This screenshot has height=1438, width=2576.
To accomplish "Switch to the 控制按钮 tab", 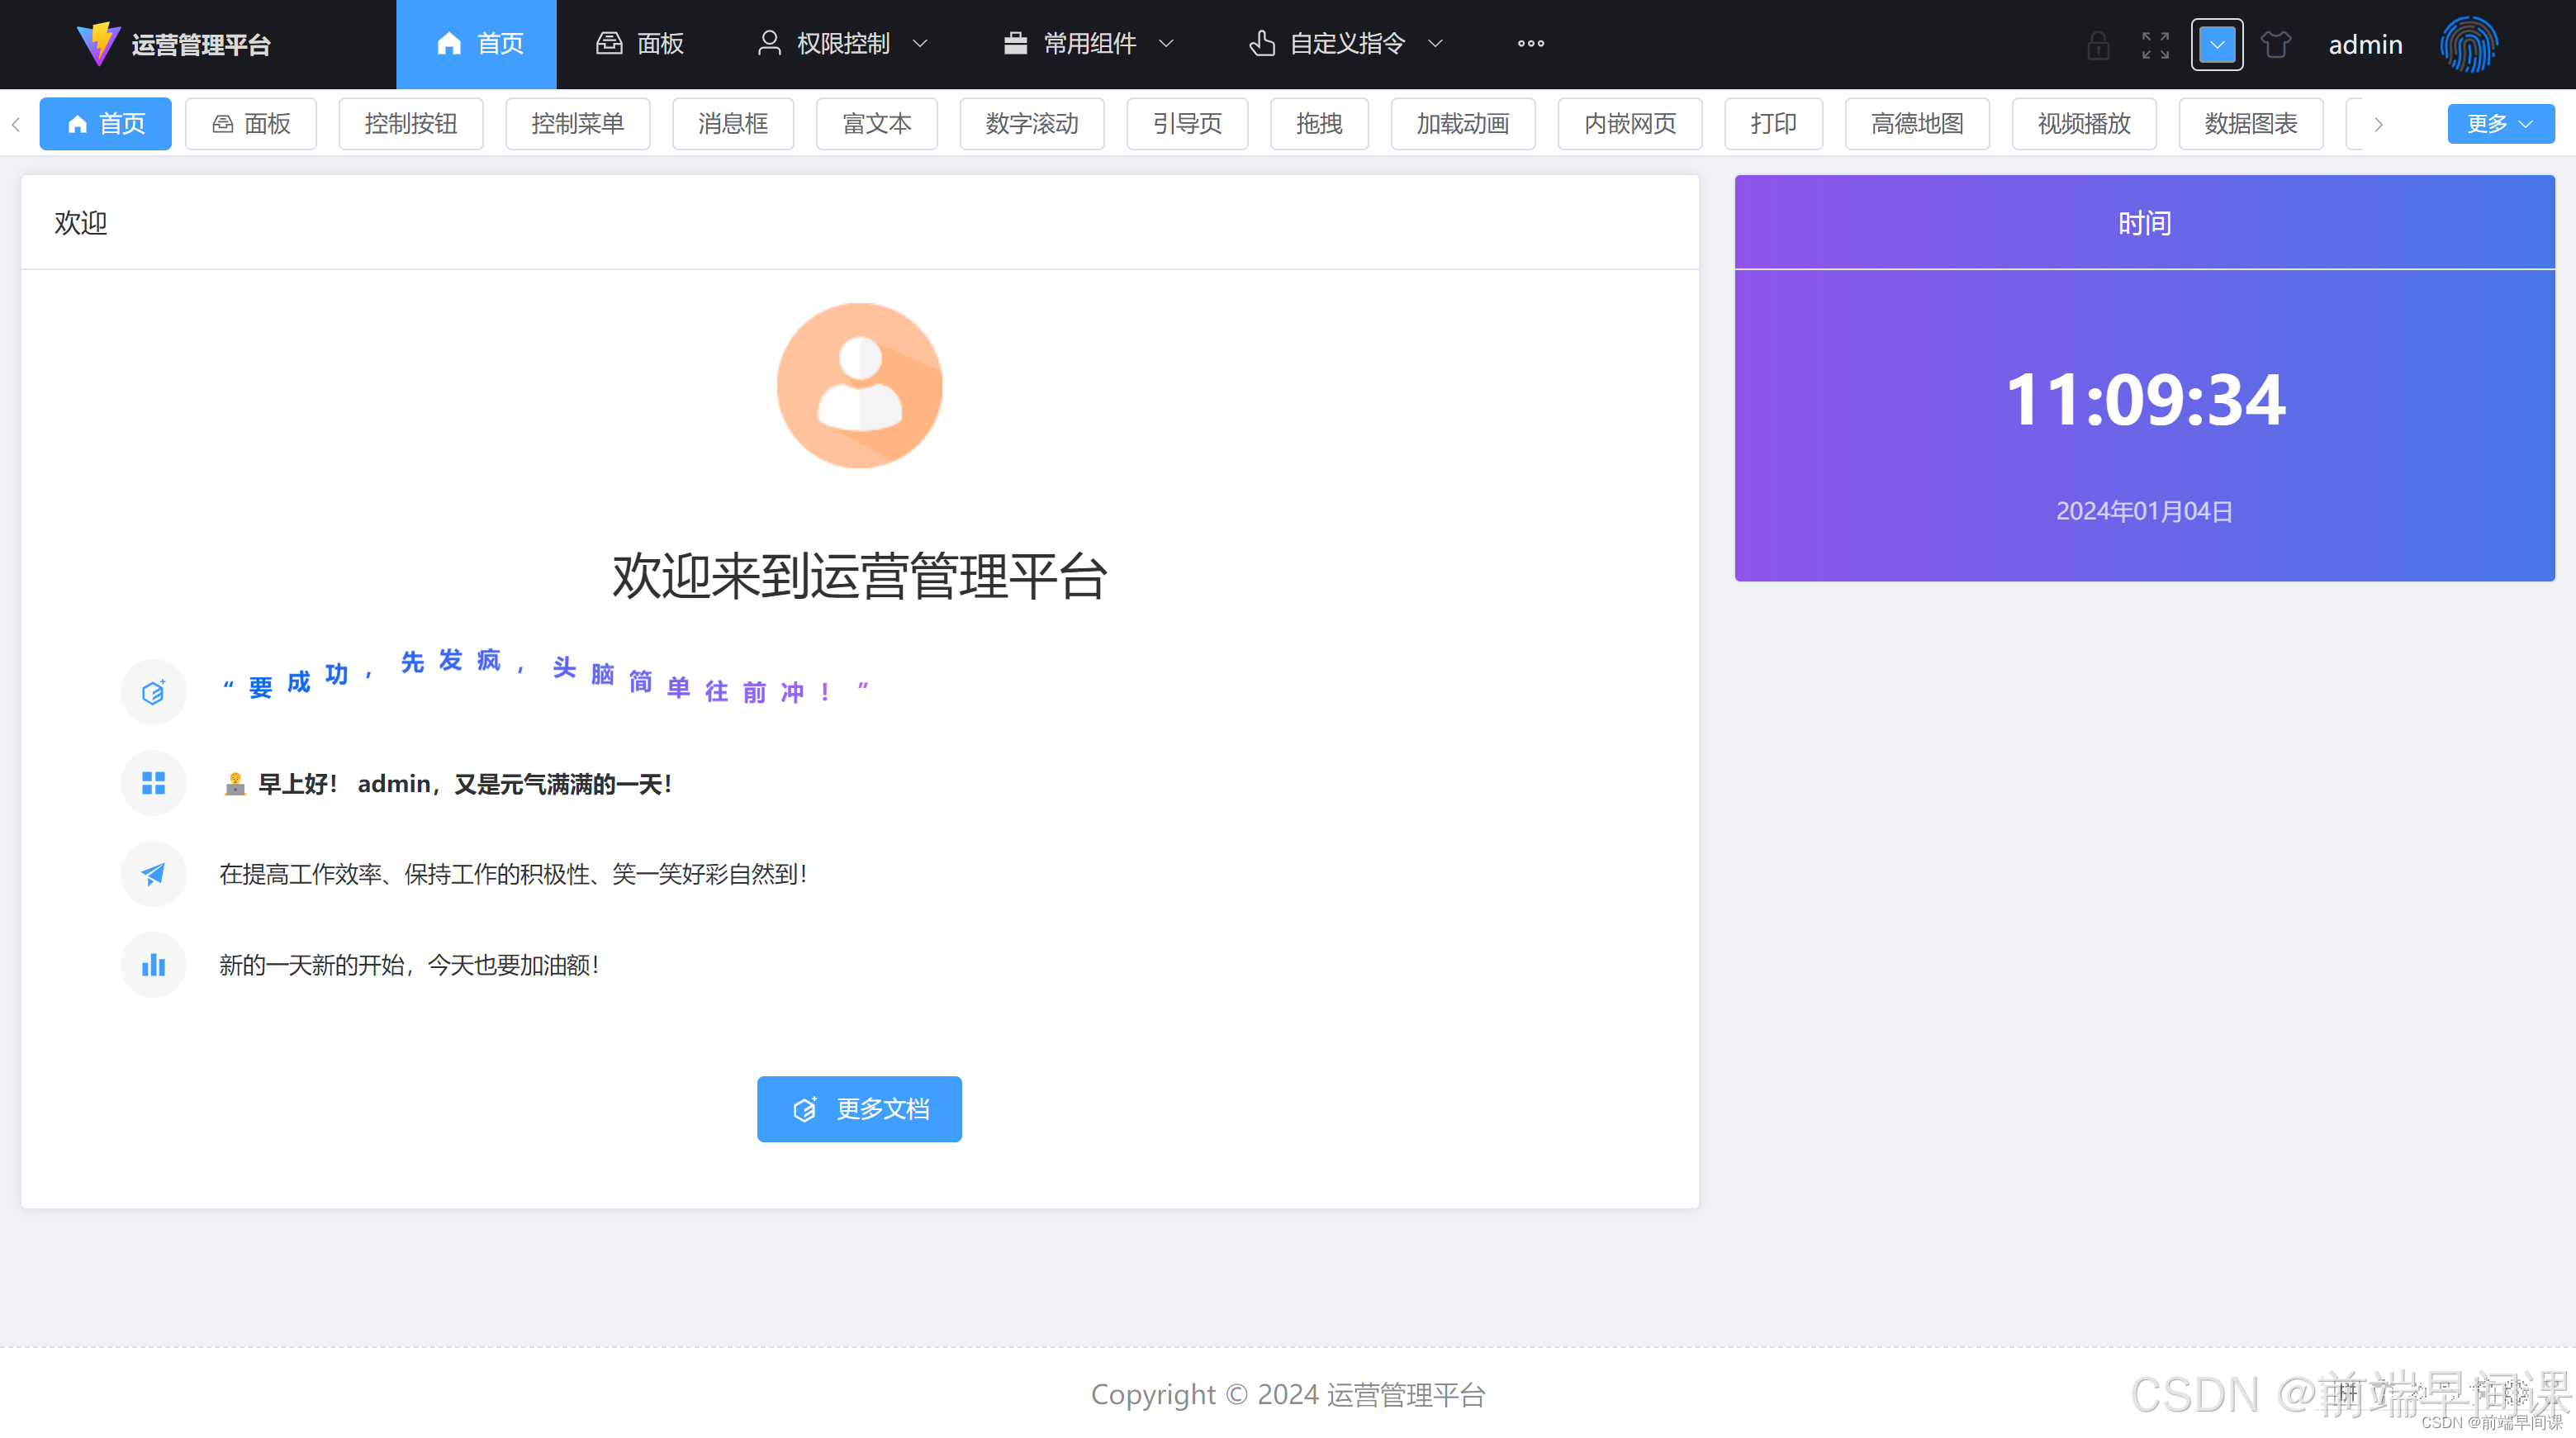I will click(x=411, y=124).
